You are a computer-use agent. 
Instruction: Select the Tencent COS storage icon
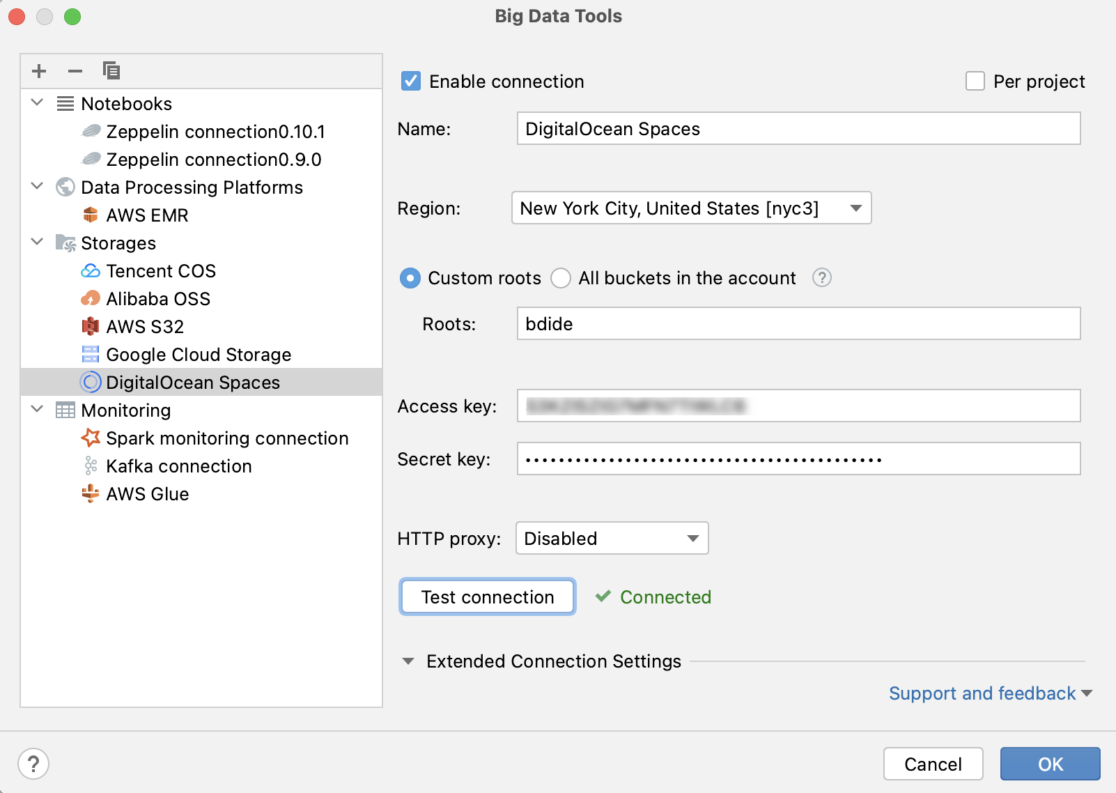91,270
